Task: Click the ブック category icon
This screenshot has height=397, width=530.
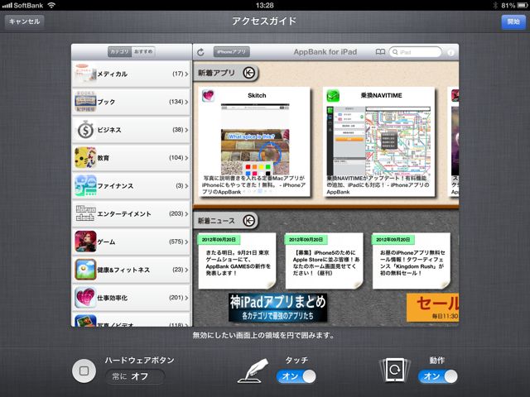Action: pyautogui.click(x=85, y=102)
